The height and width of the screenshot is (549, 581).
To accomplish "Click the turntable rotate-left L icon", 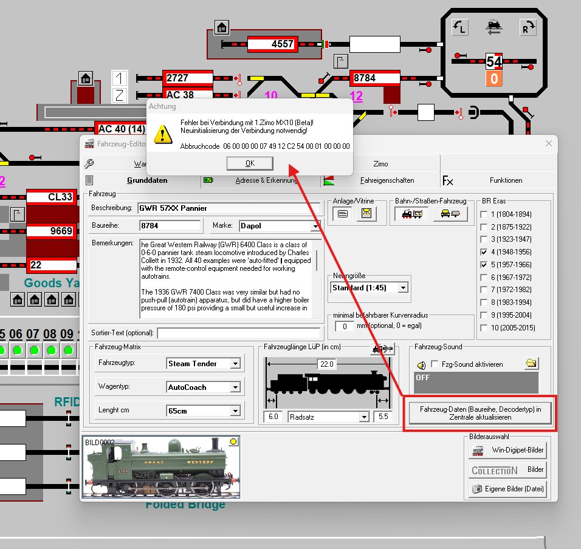I will coord(460,27).
